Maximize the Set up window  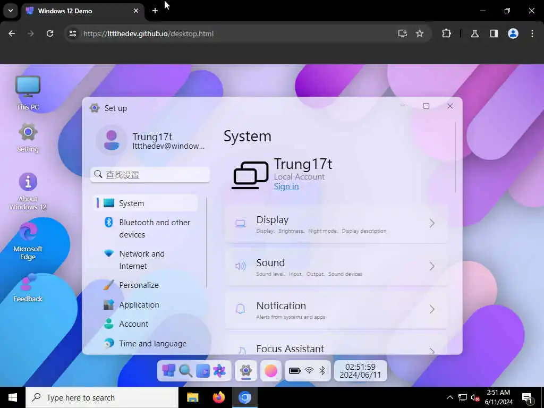tap(427, 106)
